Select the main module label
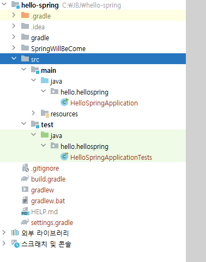Screen dimensions: 206x262 [49, 71]
